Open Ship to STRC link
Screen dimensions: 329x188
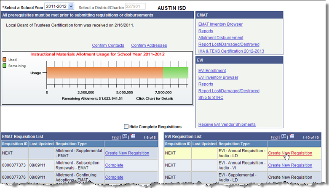[211, 98]
